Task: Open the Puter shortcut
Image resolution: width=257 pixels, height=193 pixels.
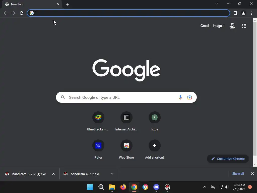Action: pos(98,149)
